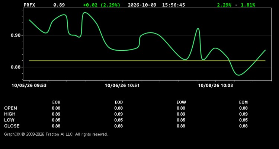Click the 10/08/26 10:03 axis label
The image size is (279, 149).
215,86
